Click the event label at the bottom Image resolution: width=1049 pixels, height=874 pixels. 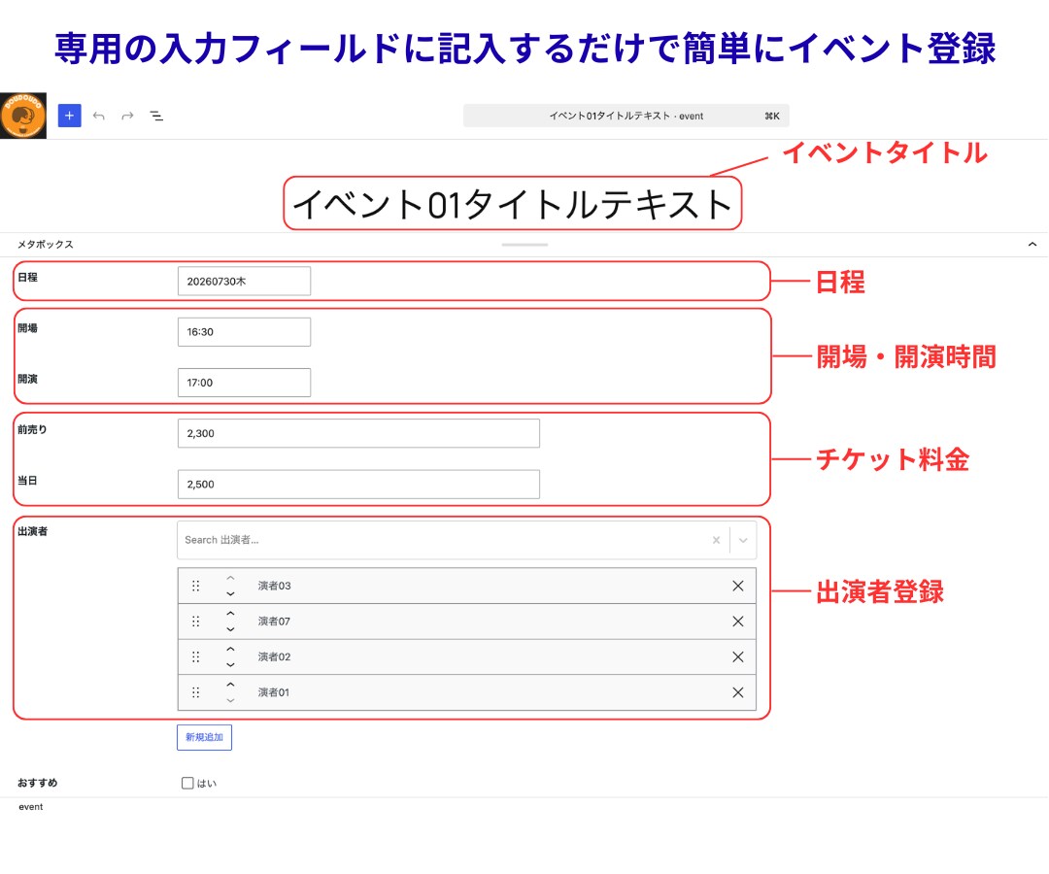pyautogui.click(x=31, y=807)
